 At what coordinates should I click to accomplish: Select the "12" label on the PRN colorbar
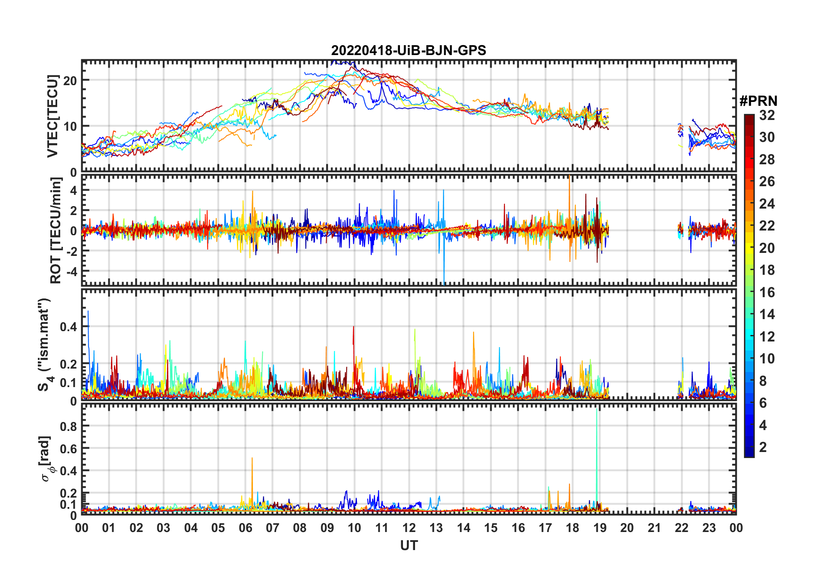767,336
